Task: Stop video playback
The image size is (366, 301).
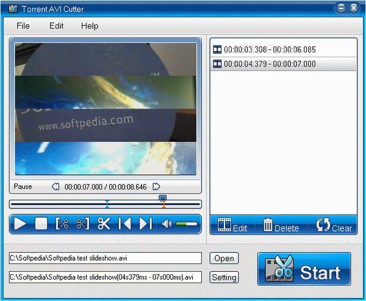Action: click(x=41, y=224)
